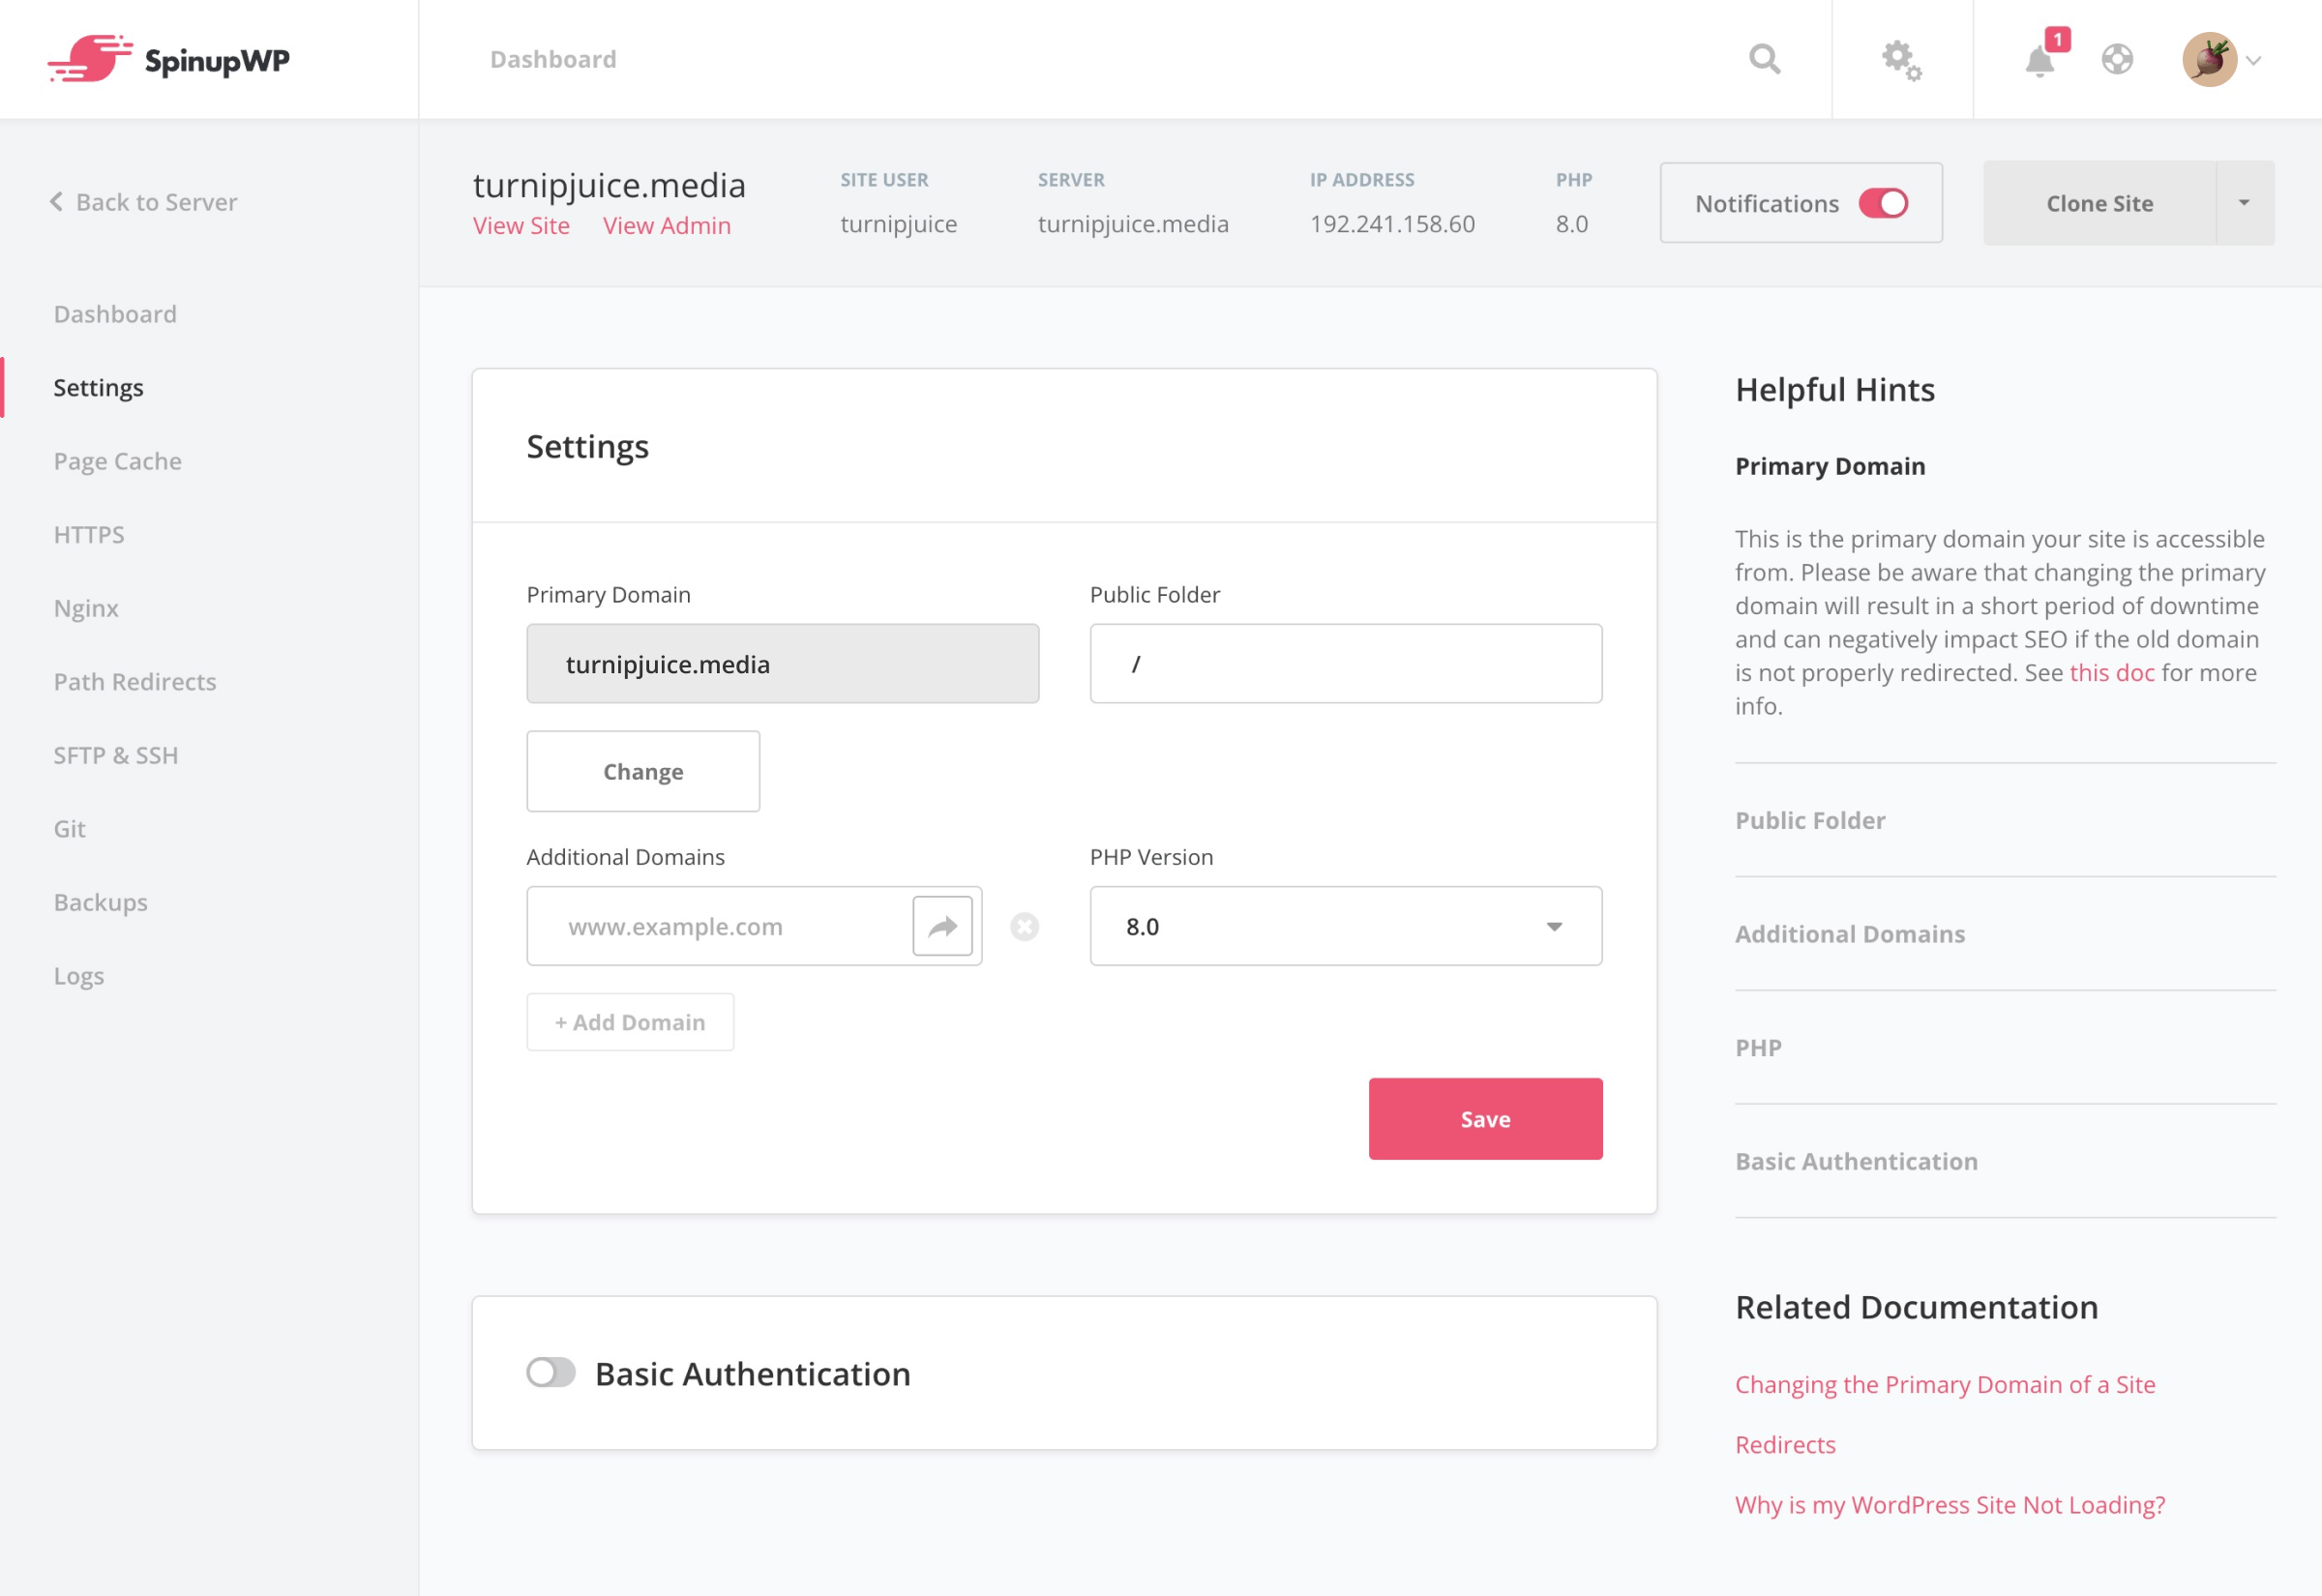This screenshot has width=2322, height=1596.
Task: Click the Clone Site button
Action: coord(2099,203)
